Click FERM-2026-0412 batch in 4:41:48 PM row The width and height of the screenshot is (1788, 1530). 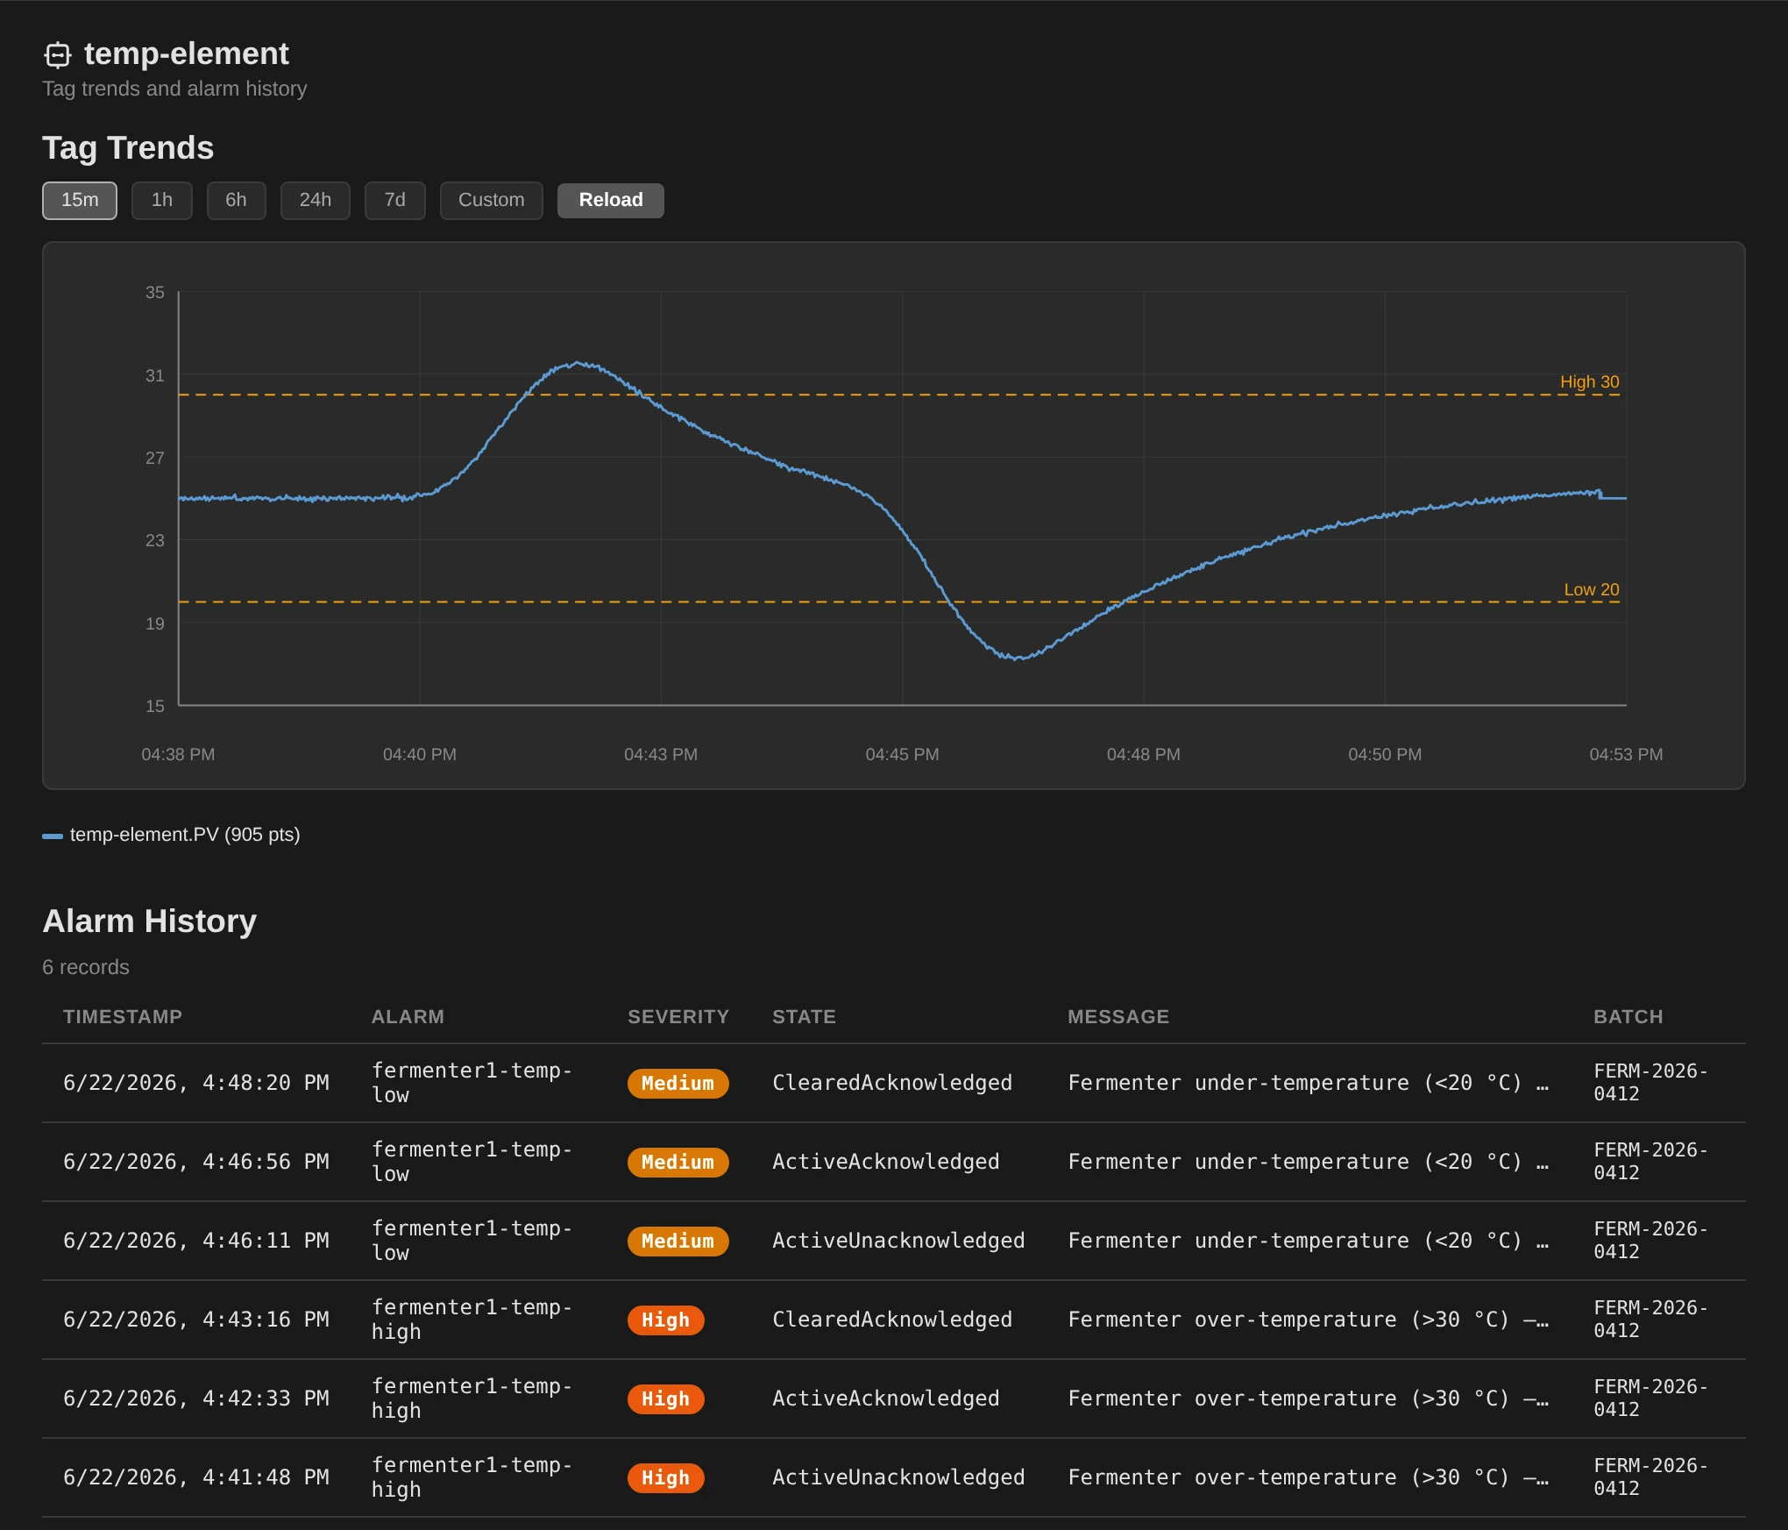coord(1650,1478)
